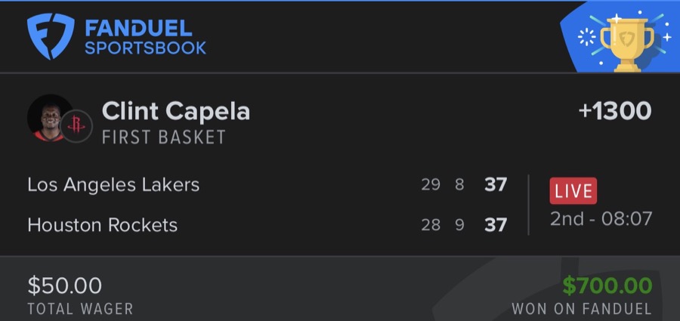The image size is (680, 321).
Task: Click the TOTAL WAGER label
Action: pyautogui.click(x=80, y=308)
